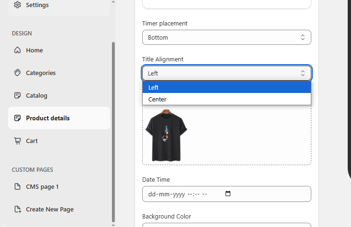Click the Background Color field
The width and height of the screenshot is (351, 227).
(227, 225)
